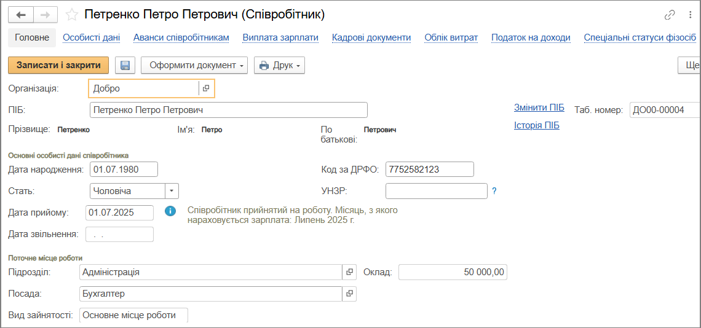Open Посада Бухгалтер with the open-form icon

click(350, 294)
